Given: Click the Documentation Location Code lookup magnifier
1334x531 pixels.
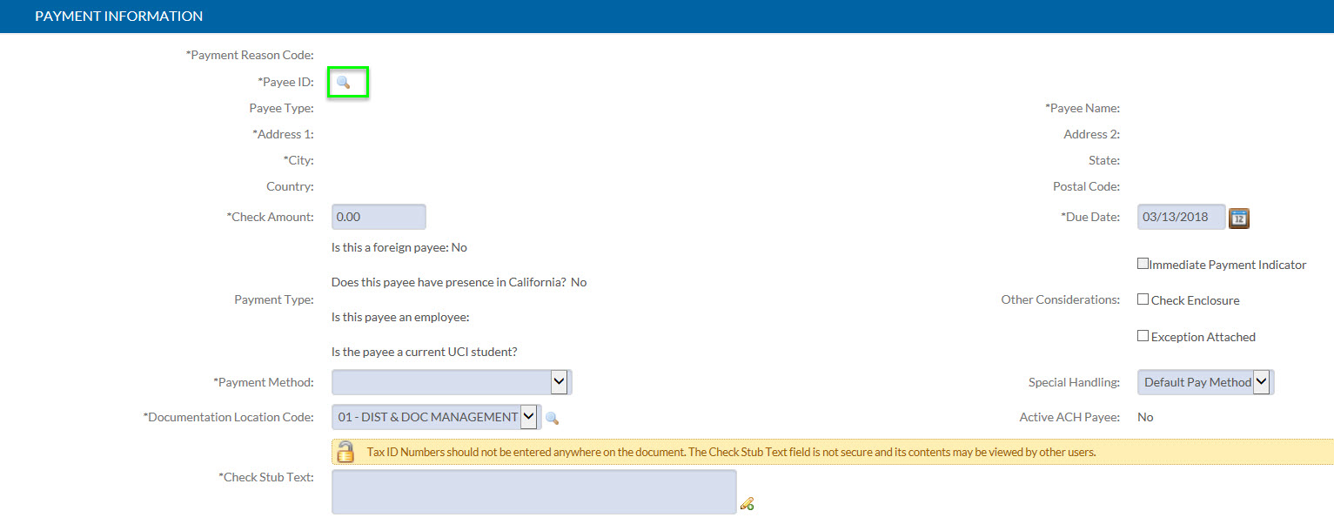Looking at the screenshot, I should (552, 418).
